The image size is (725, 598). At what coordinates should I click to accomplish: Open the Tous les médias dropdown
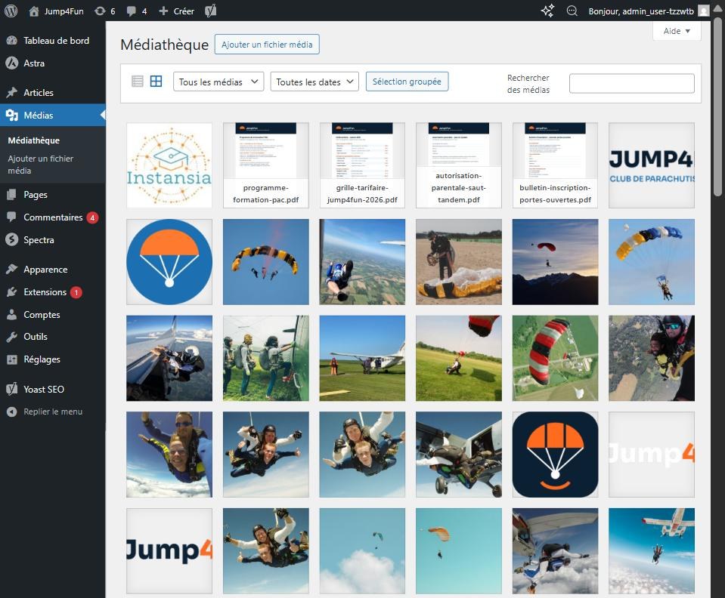218,82
